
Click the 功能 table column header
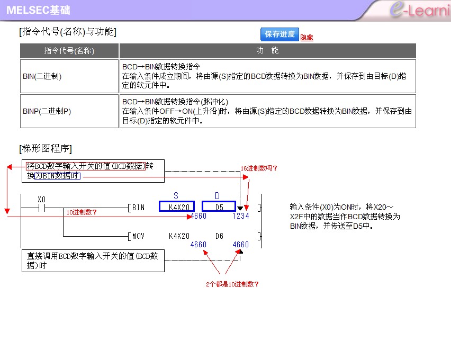click(x=267, y=51)
